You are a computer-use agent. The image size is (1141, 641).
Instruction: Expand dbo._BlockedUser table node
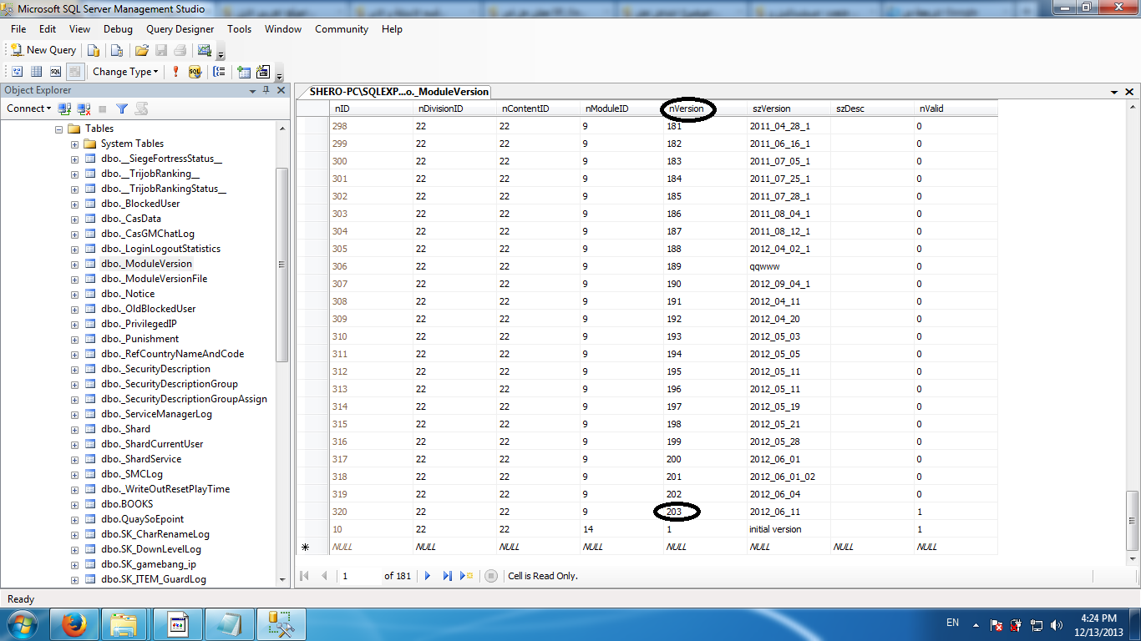(74, 204)
